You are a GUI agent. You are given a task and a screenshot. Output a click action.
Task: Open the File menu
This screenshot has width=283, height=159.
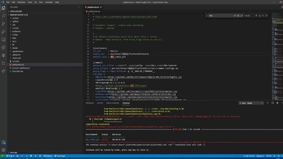pos(8,2)
